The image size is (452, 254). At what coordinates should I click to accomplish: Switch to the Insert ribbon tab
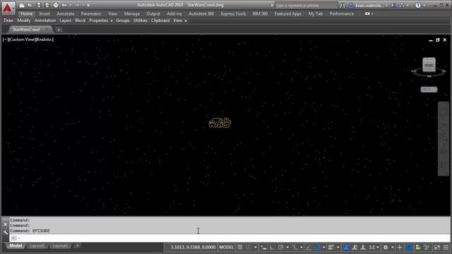(44, 14)
